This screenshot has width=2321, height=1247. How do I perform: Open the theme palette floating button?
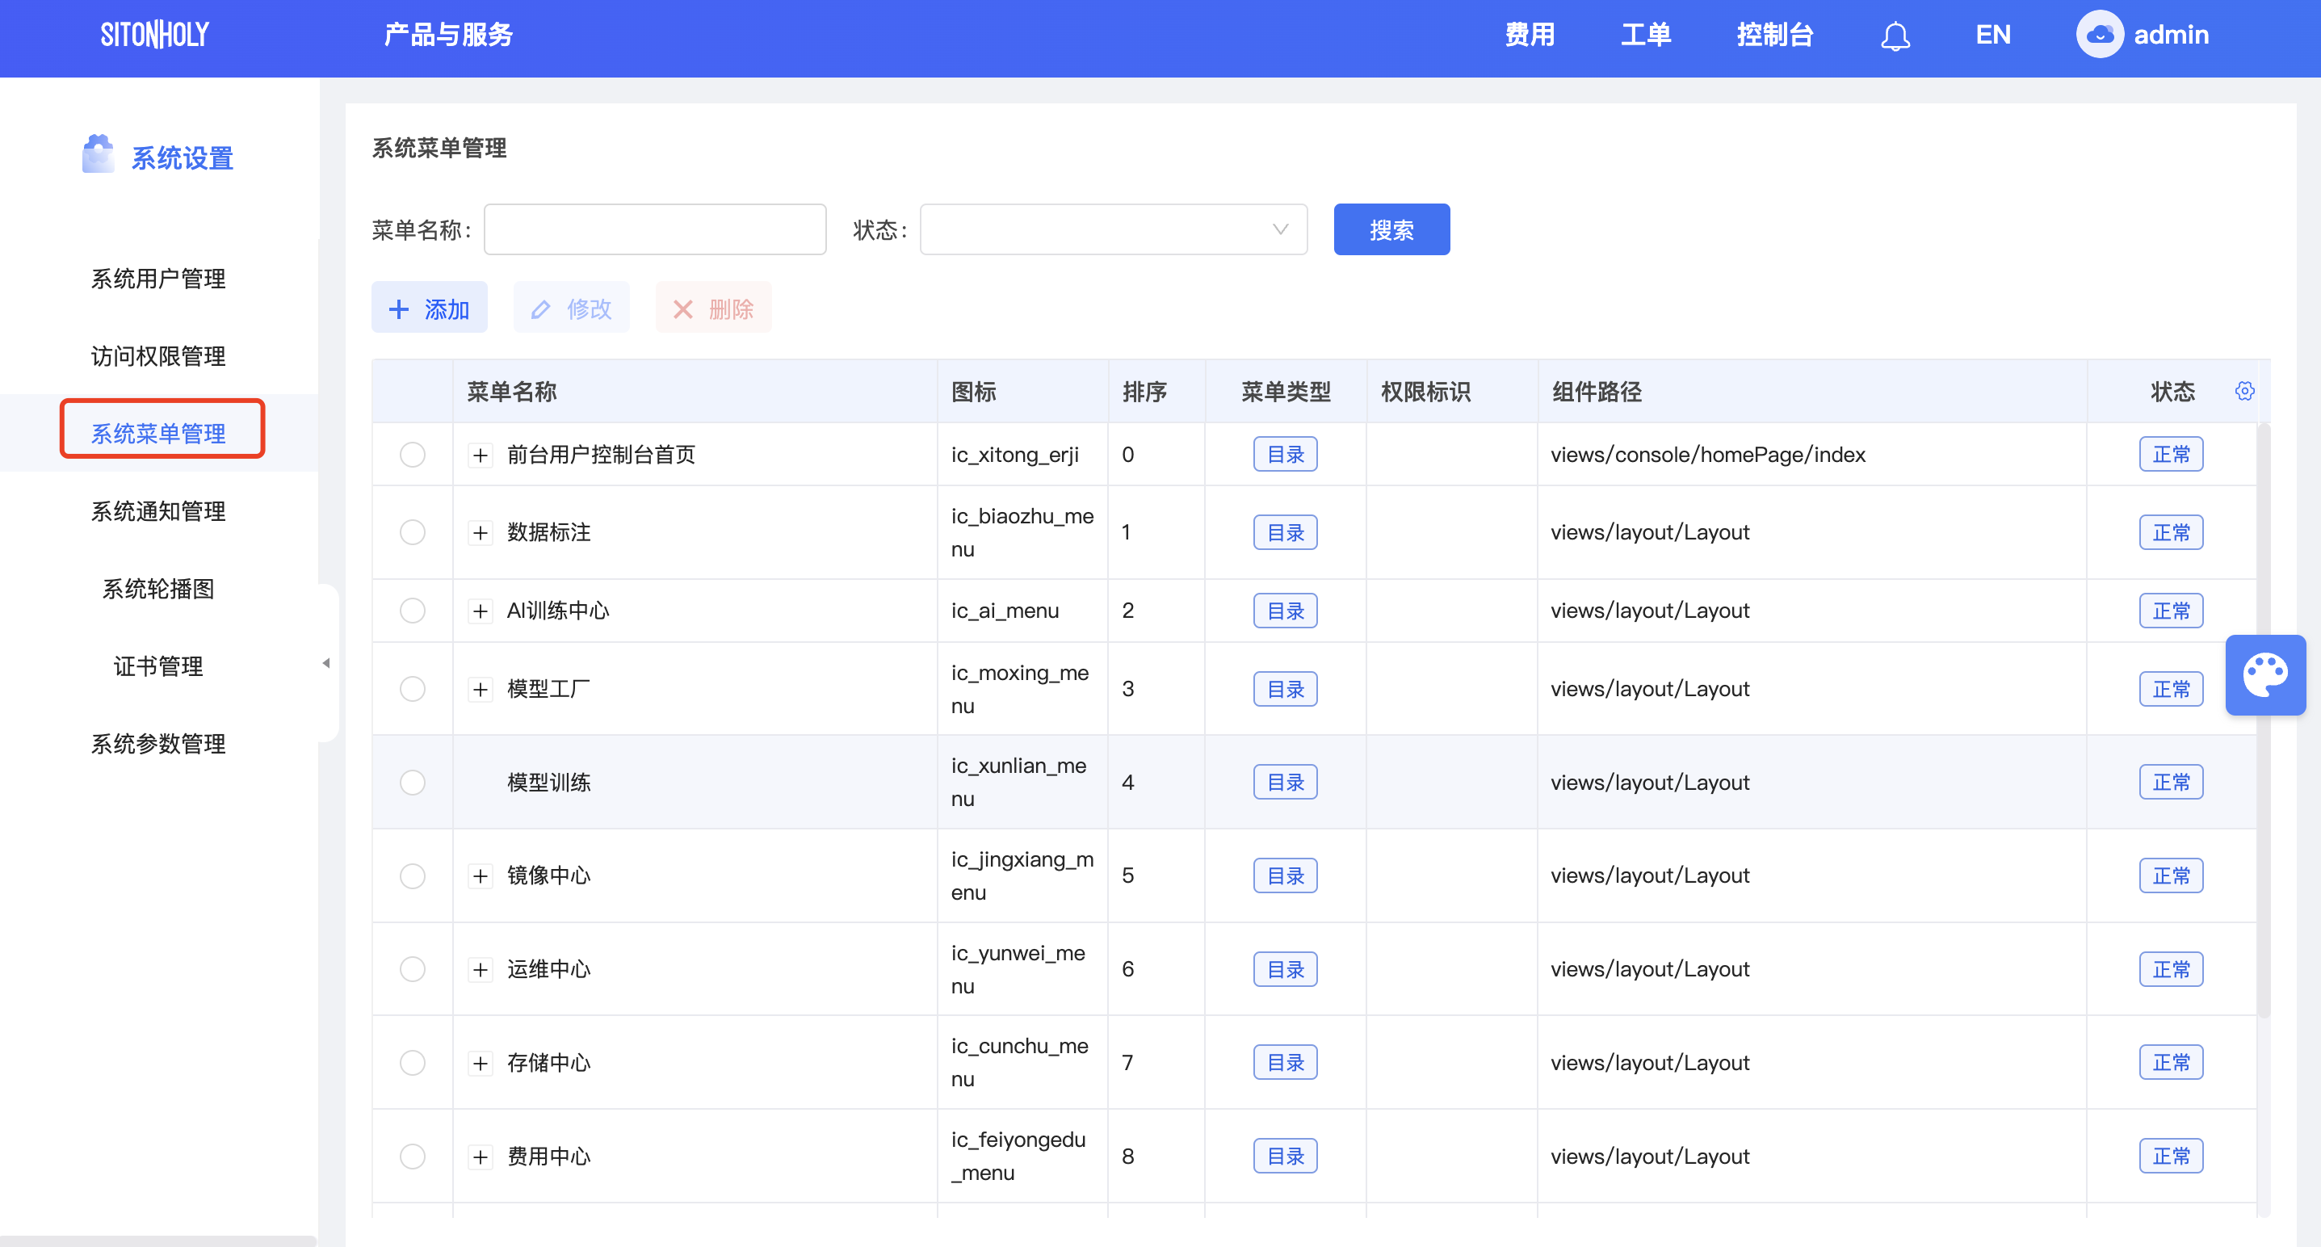[x=2265, y=675]
